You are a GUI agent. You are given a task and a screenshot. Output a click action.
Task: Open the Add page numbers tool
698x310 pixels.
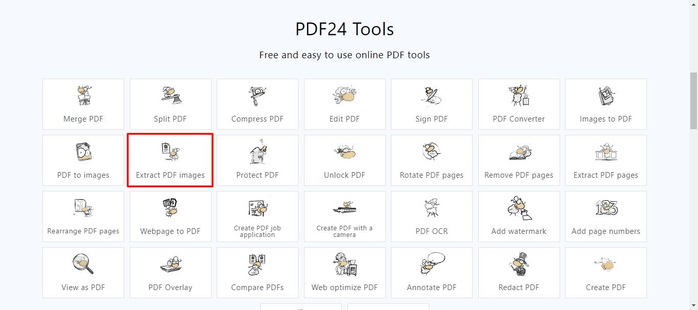coord(606,217)
